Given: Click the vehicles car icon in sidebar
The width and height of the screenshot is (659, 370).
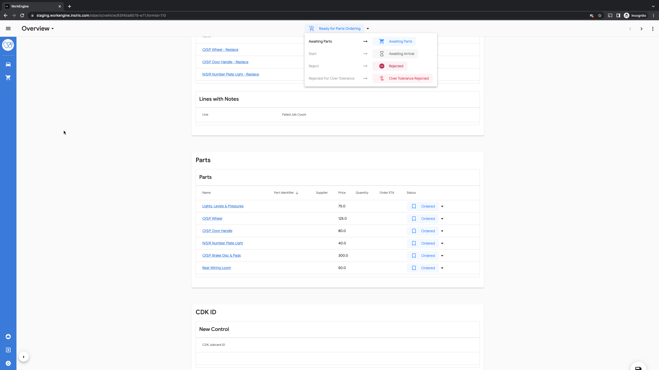Looking at the screenshot, I should 8,64.
